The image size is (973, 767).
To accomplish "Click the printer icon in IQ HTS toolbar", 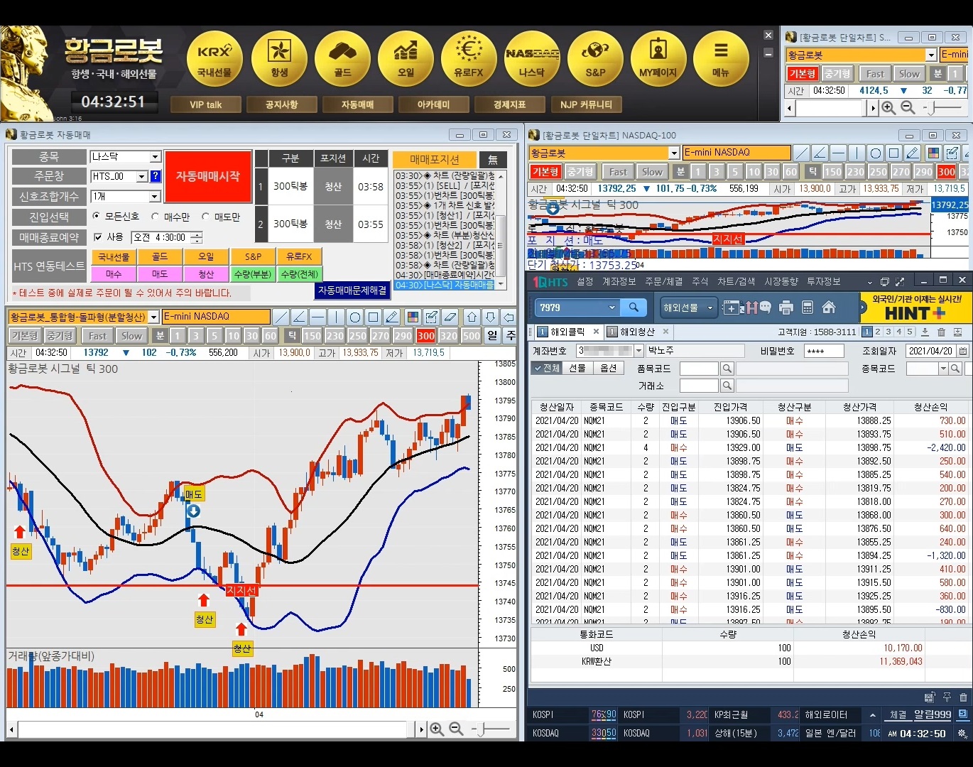I will tap(786, 308).
